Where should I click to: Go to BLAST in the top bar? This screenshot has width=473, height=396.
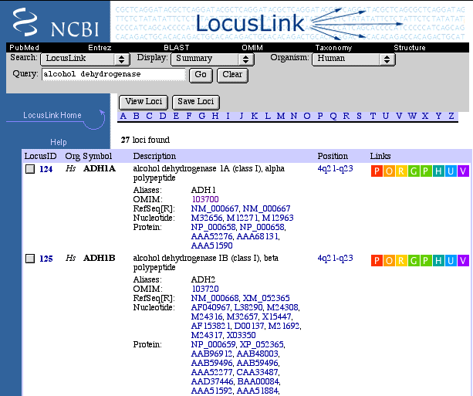[177, 48]
